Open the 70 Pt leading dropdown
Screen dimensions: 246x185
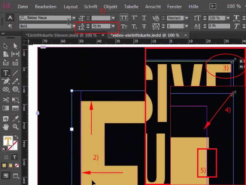coord(113,26)
